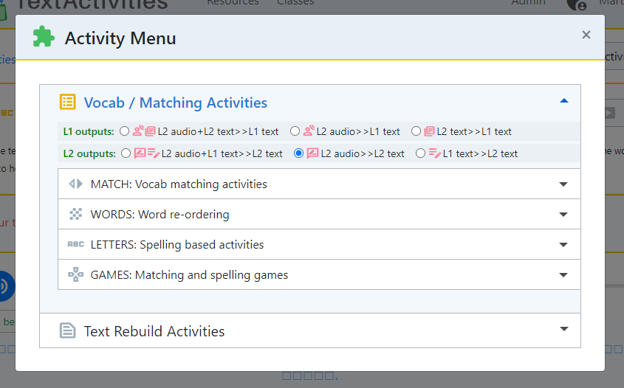Expand Text Rebuild Activities arrow

564,329
